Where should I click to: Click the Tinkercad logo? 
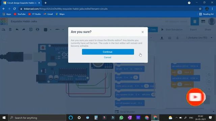pyautogui.click(x=4, y=22)
